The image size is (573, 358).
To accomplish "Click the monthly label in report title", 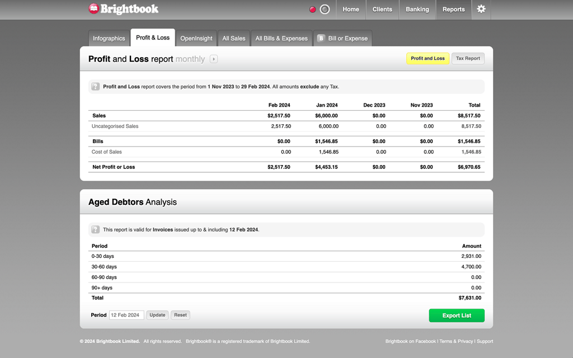I will 190,59.
